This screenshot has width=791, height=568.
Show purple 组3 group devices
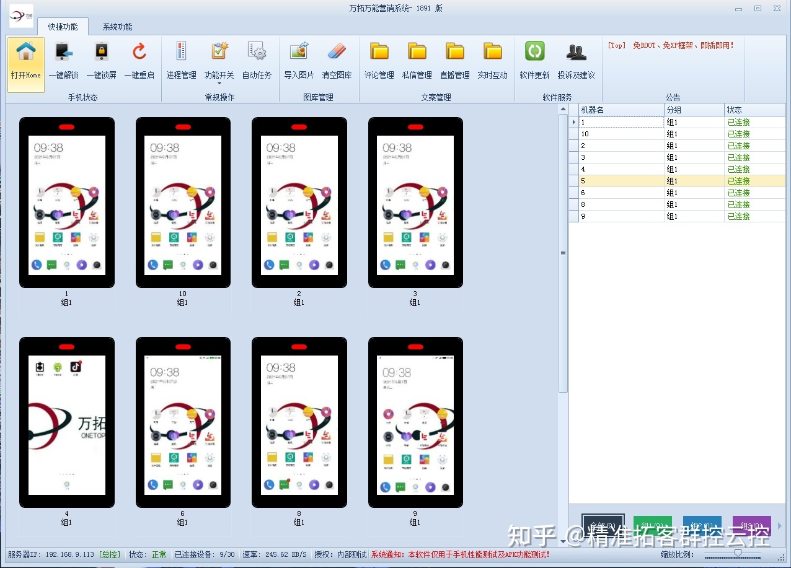751,526
